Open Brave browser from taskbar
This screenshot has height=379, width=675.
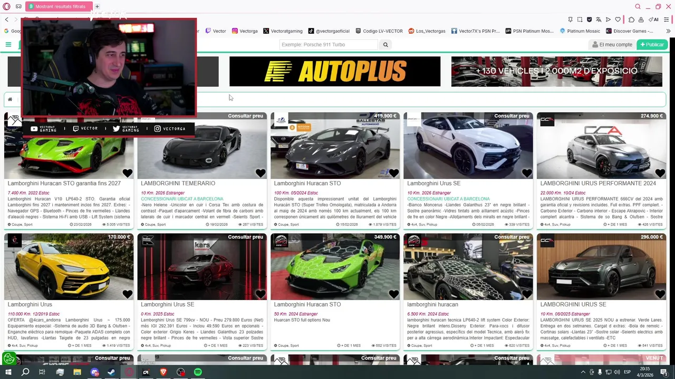pyautogui.click(x=163, y=372)
